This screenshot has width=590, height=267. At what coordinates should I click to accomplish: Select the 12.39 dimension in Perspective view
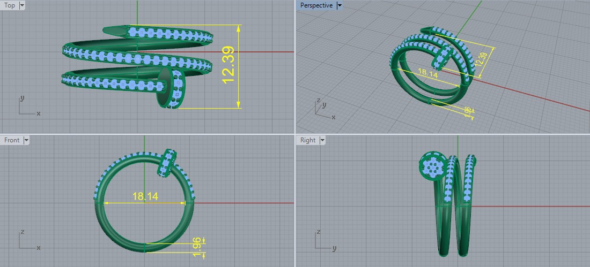click(x=482, y=59)
